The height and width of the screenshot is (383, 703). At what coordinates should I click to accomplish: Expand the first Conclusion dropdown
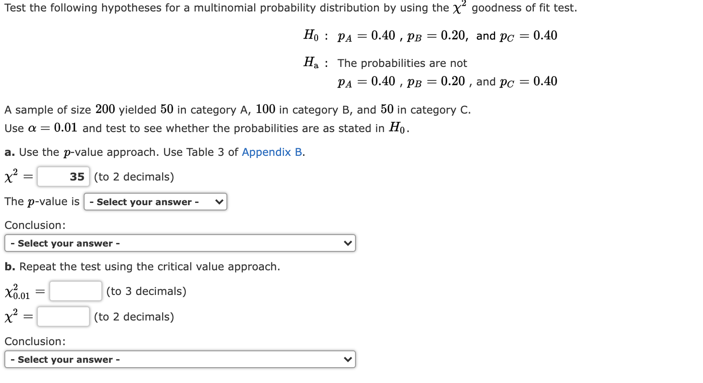(x=180, y=243)
